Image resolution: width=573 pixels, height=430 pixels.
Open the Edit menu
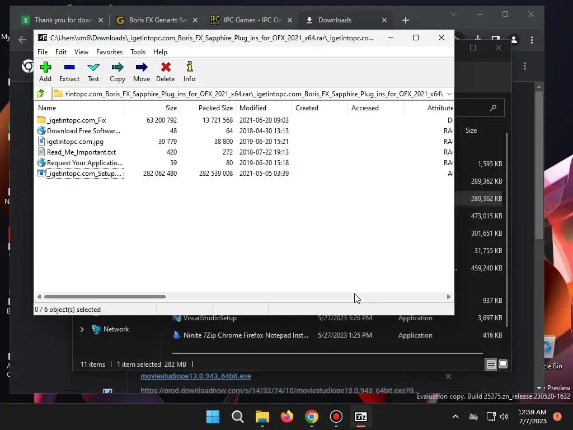60,52
